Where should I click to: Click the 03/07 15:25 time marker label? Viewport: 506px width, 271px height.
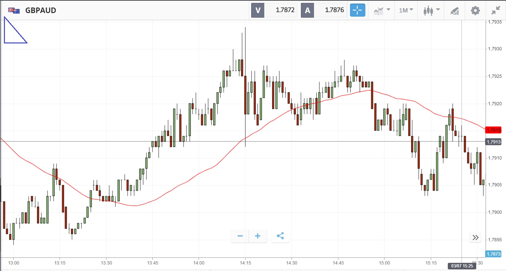coord(462,266)
